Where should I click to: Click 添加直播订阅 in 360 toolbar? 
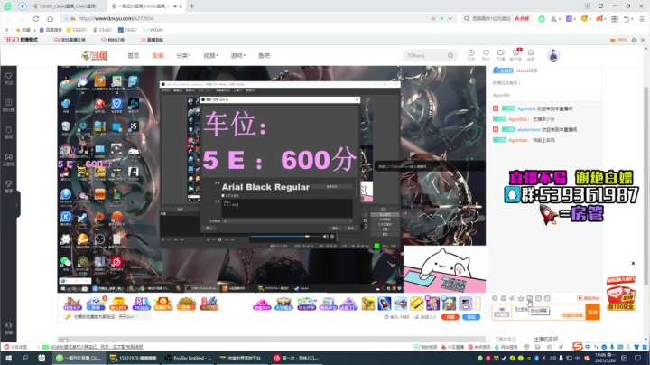coord(70,40)
